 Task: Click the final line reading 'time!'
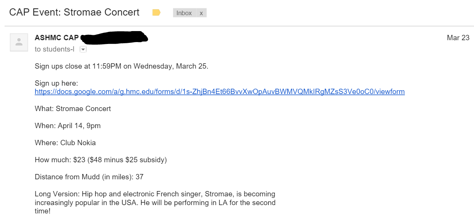point(43,211)
